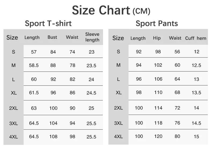This screenshot has height=147, width=212.
Task: Click the T-shirt Sleeve length column header
Action: [92, 37]
